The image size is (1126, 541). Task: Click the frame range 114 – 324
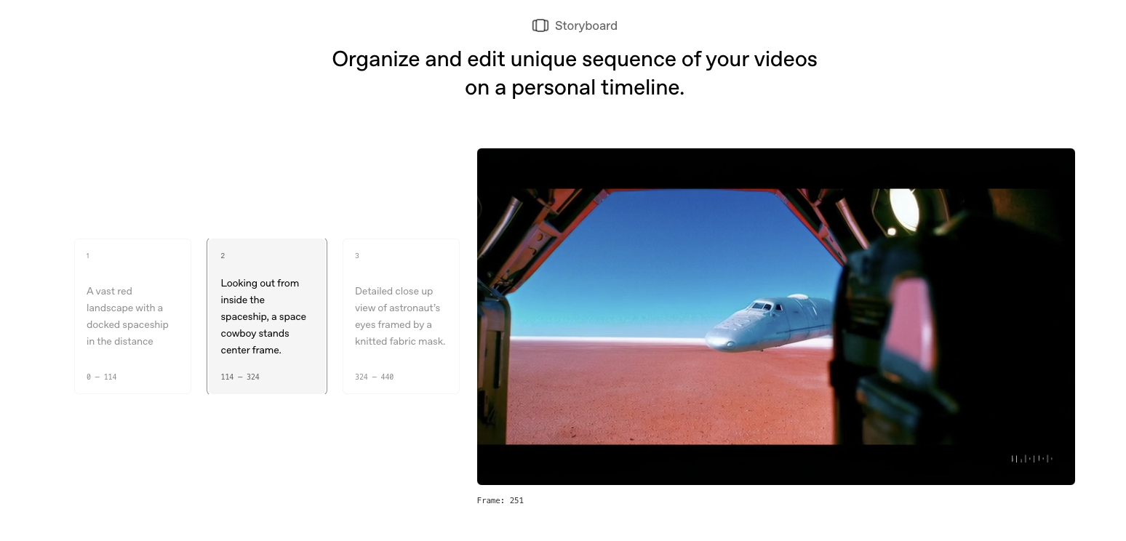[240, 377]
